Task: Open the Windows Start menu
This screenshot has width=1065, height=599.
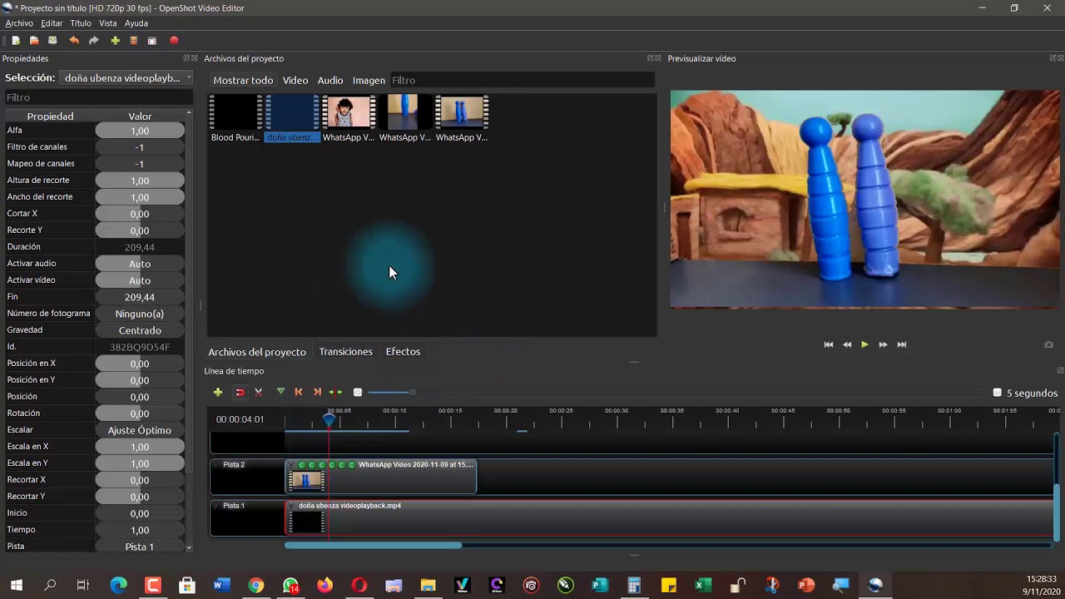Action: coord(16,586)
